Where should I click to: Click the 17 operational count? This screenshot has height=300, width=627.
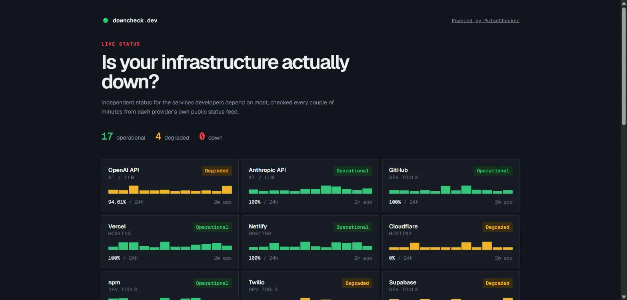tap(124, 137)
